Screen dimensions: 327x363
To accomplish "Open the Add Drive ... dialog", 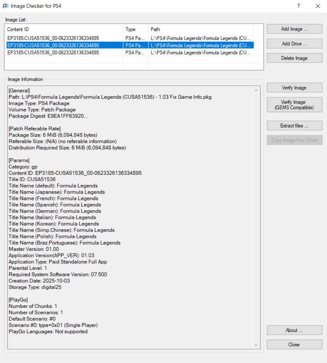I will [x=294, y=44].
